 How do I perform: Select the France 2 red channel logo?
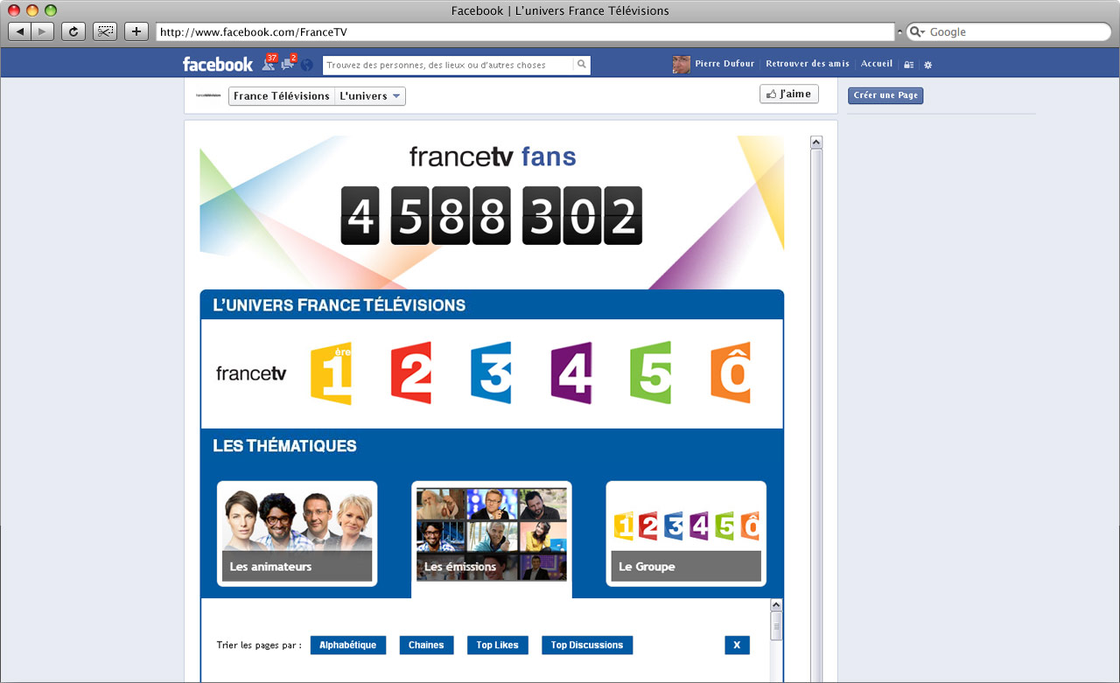pos(411,373)
